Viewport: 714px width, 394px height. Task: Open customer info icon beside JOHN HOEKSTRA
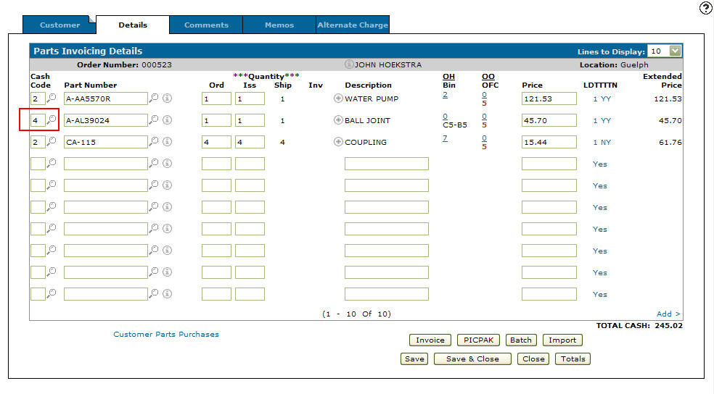point(349,64)
